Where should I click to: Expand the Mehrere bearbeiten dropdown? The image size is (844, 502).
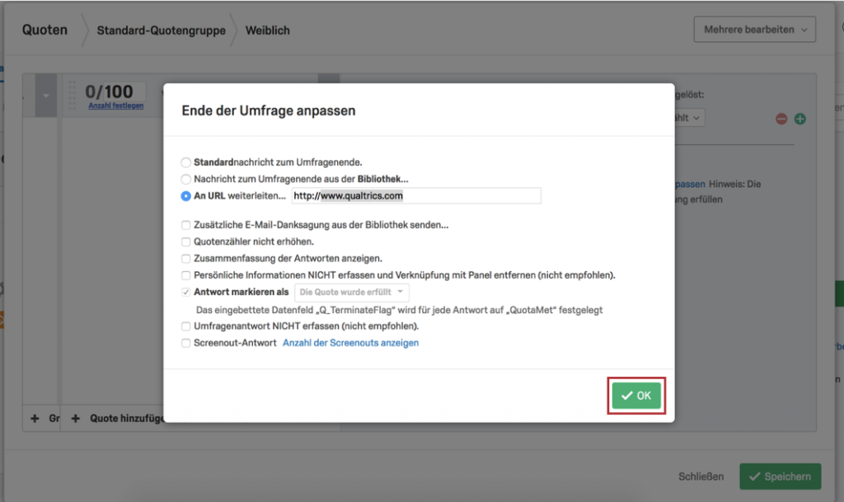(x=755, y=30)
